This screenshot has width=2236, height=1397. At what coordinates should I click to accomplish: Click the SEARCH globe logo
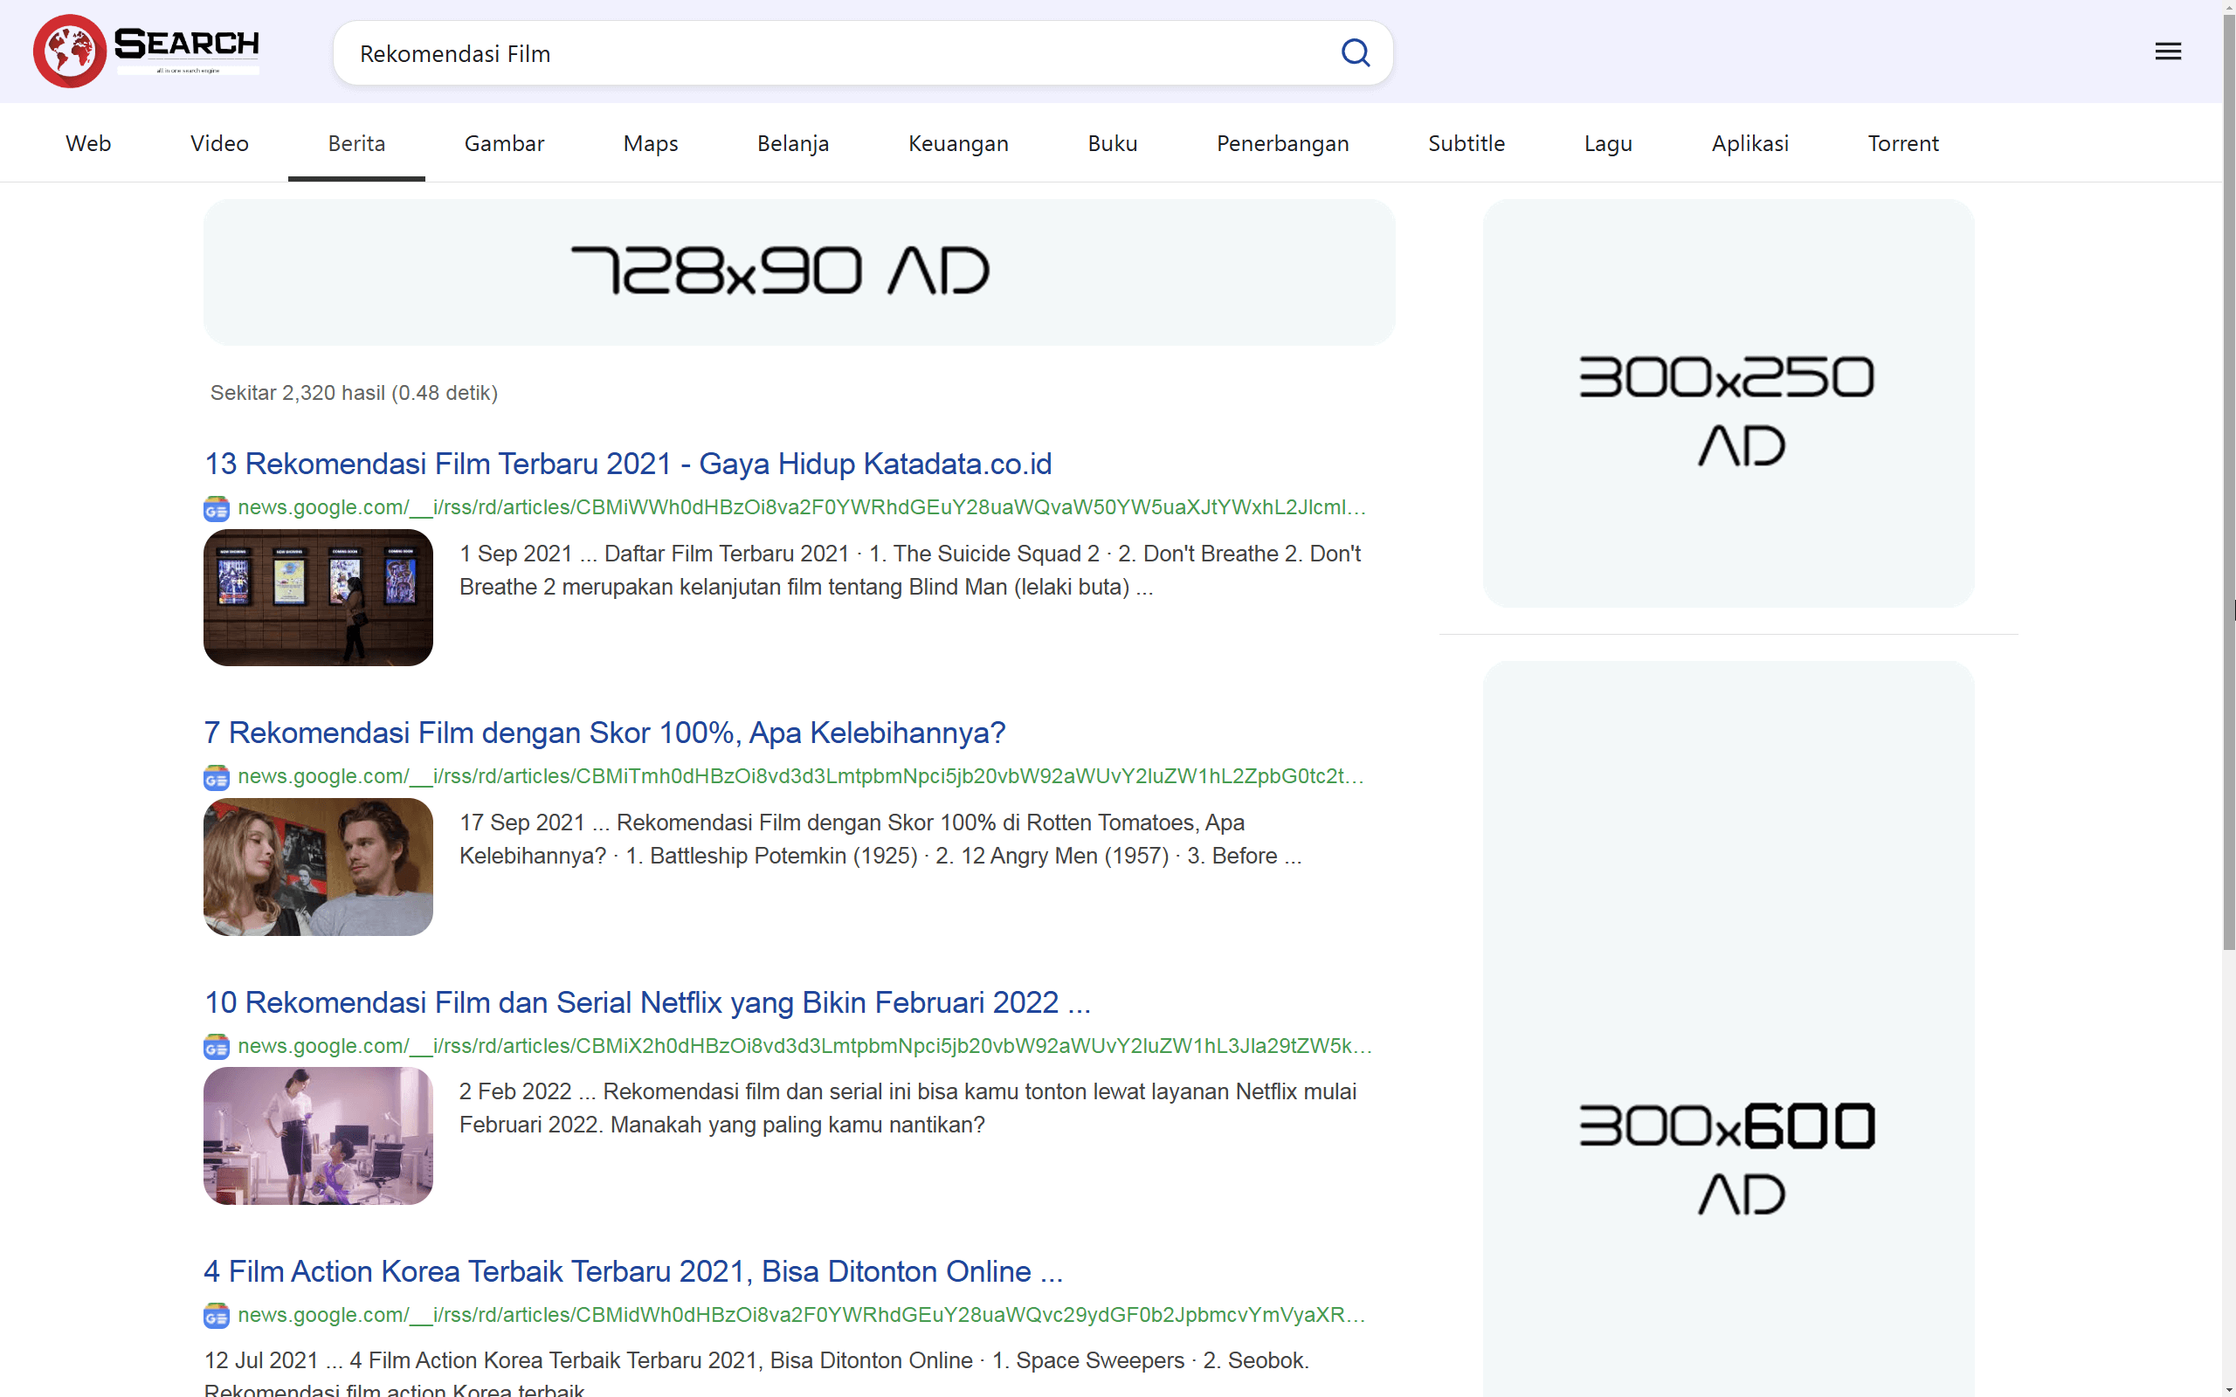point(71,51)
